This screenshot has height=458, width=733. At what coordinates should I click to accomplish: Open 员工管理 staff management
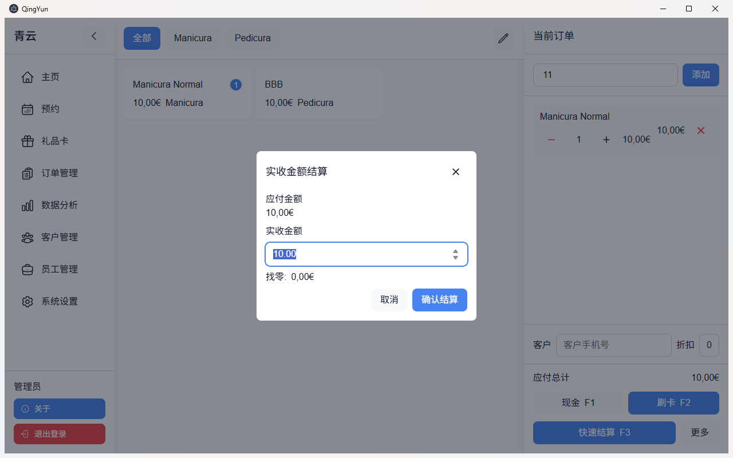coord(60,269)
